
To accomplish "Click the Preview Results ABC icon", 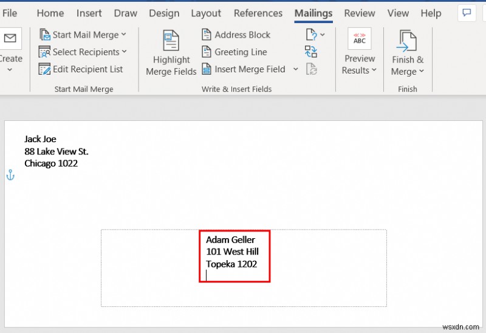I will 359,38.
